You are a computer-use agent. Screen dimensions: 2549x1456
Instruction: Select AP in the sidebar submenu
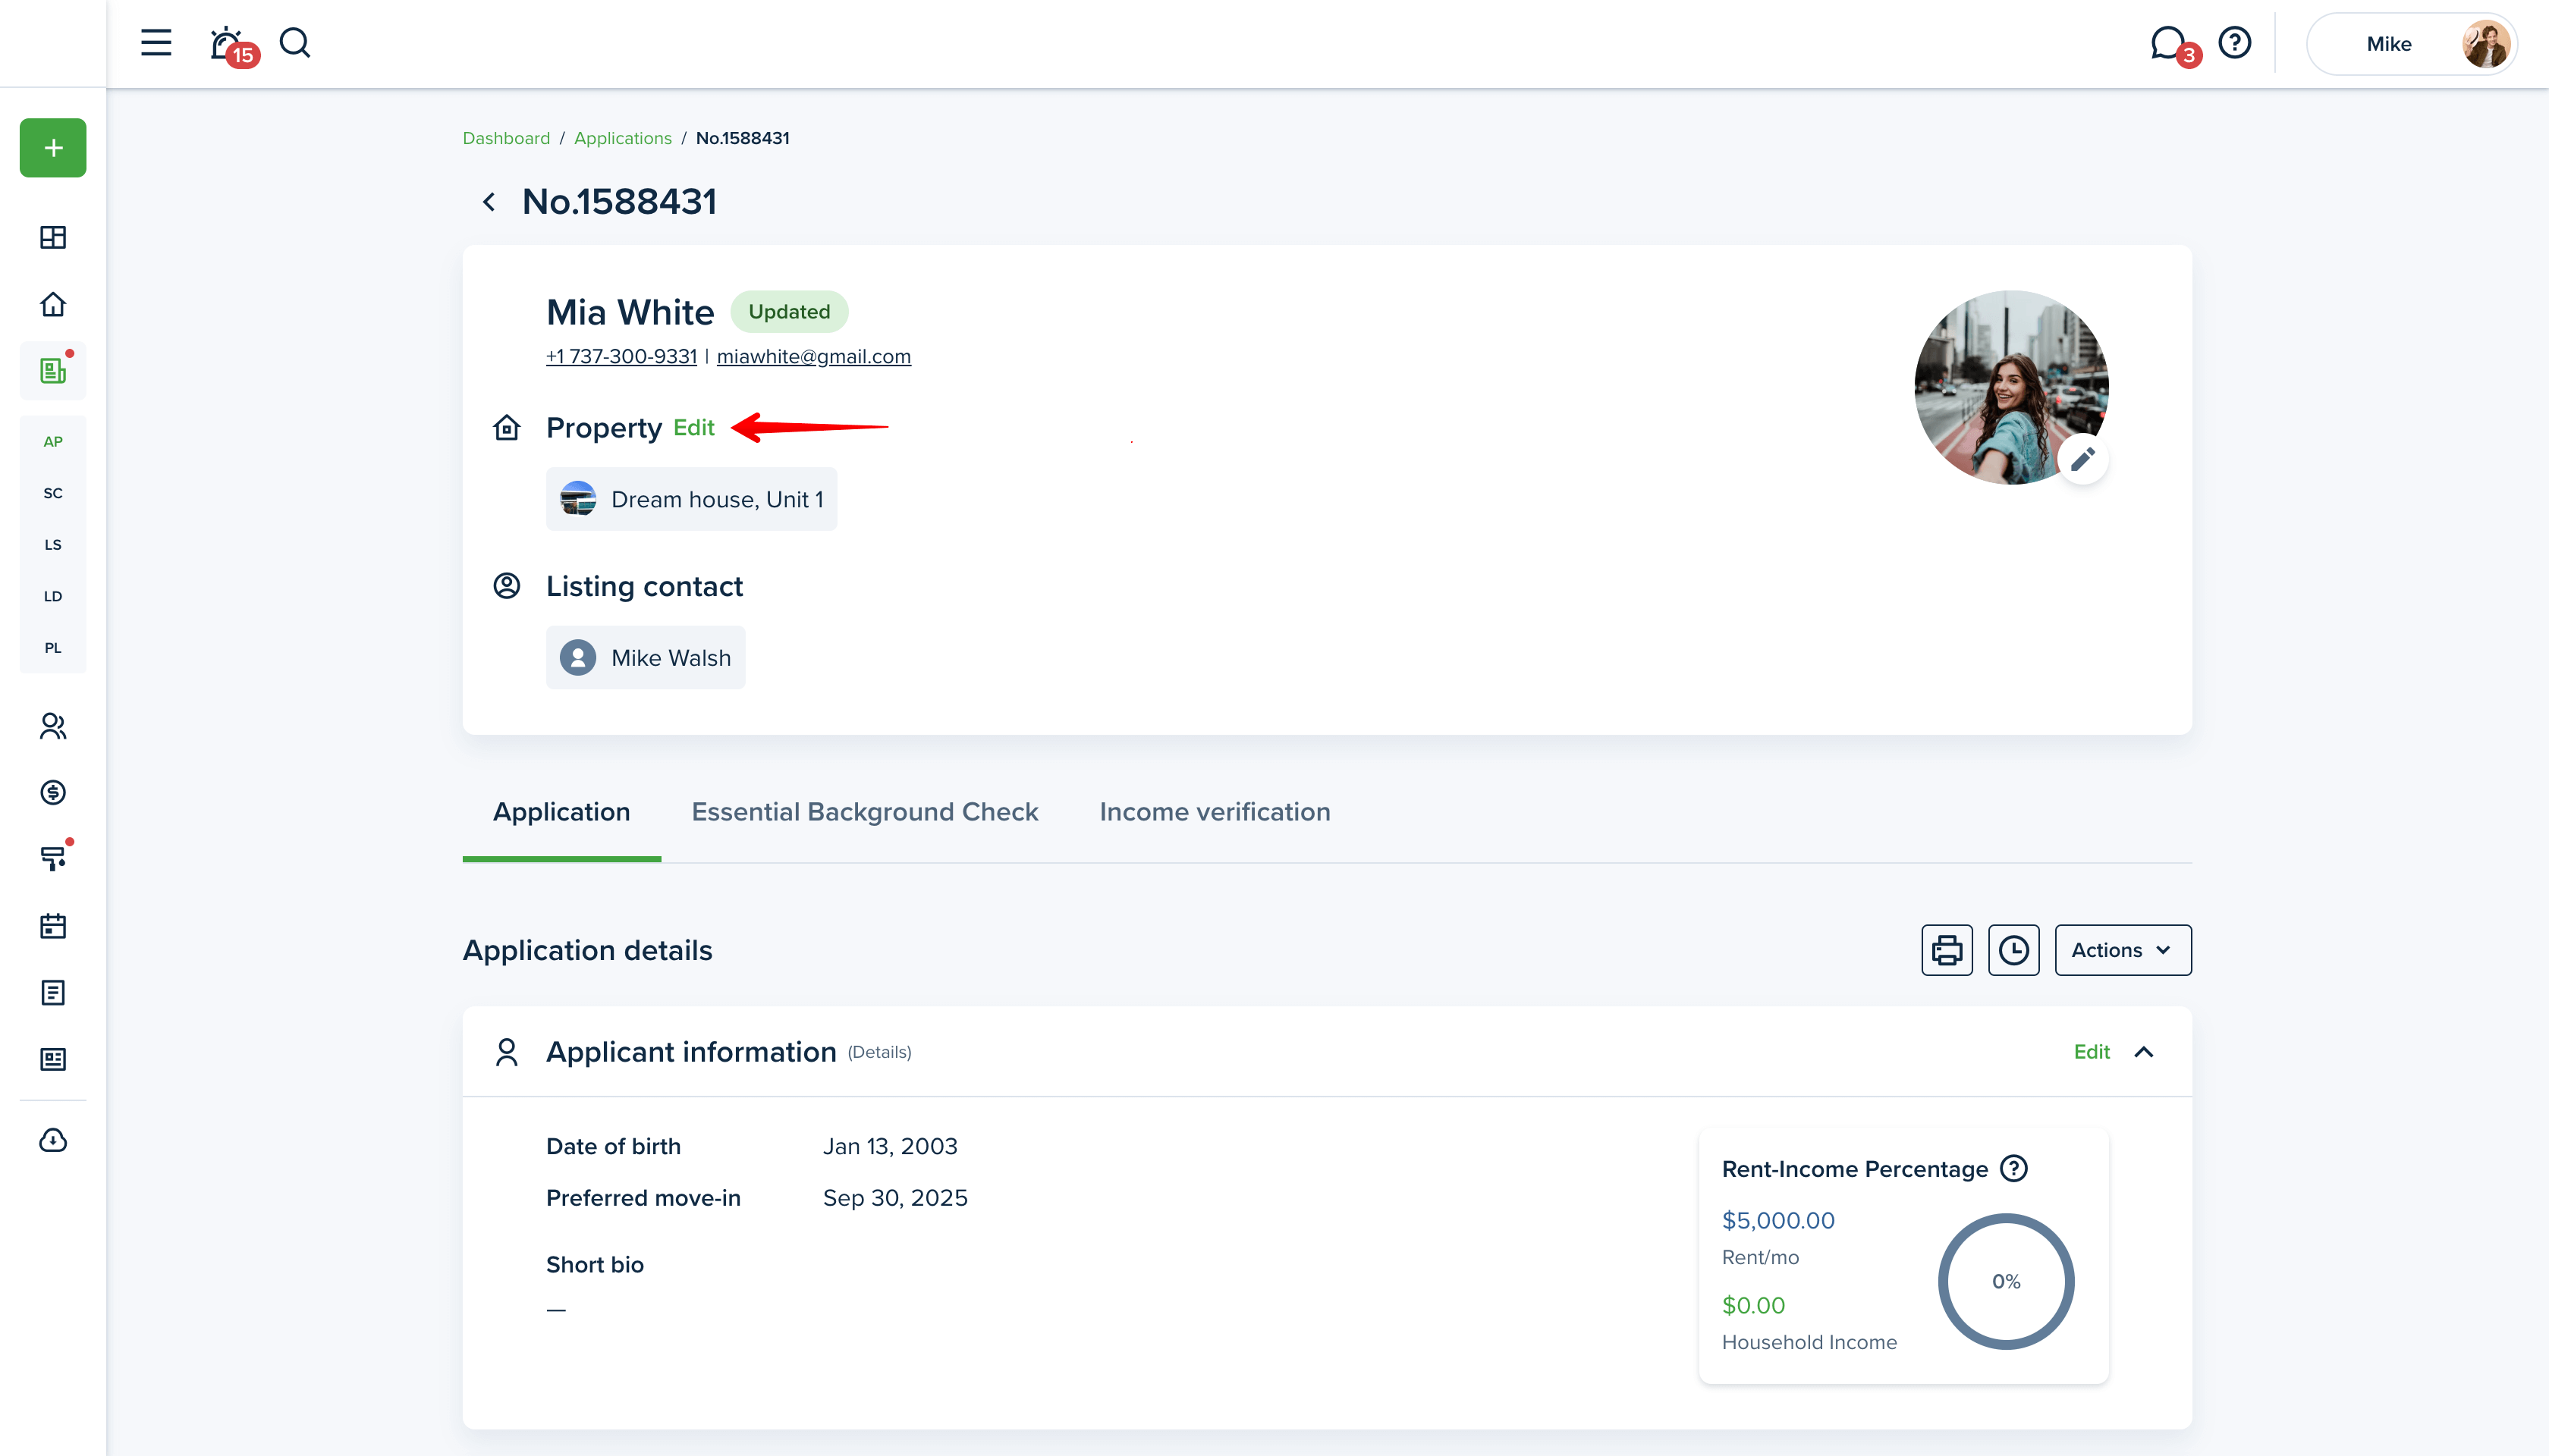coord(53,441)
